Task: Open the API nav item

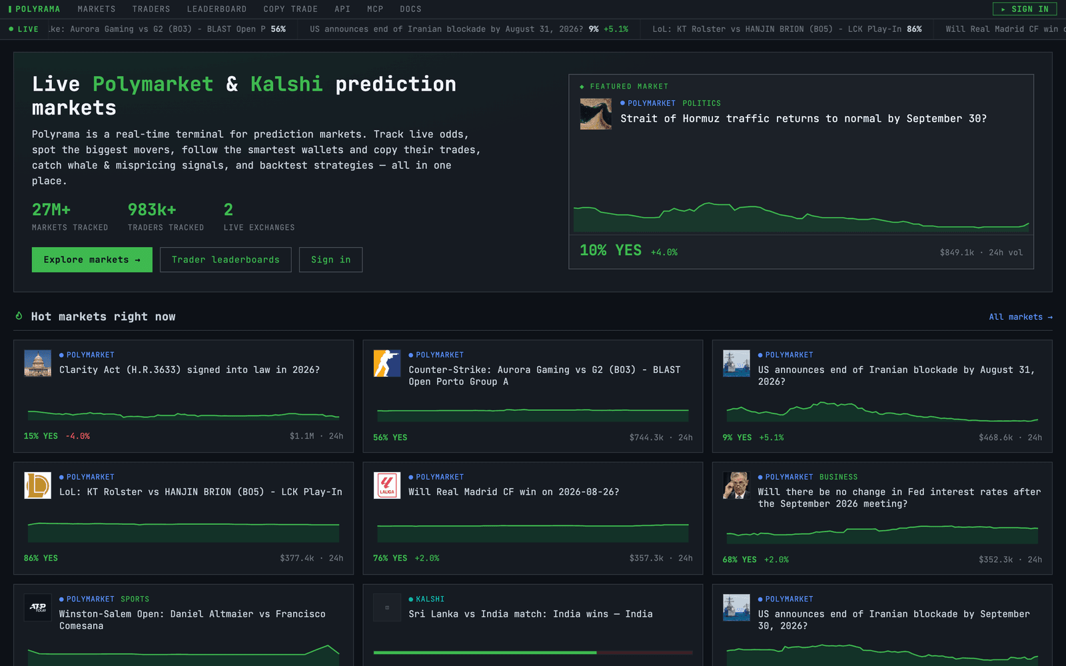Action: pos(342,9)
